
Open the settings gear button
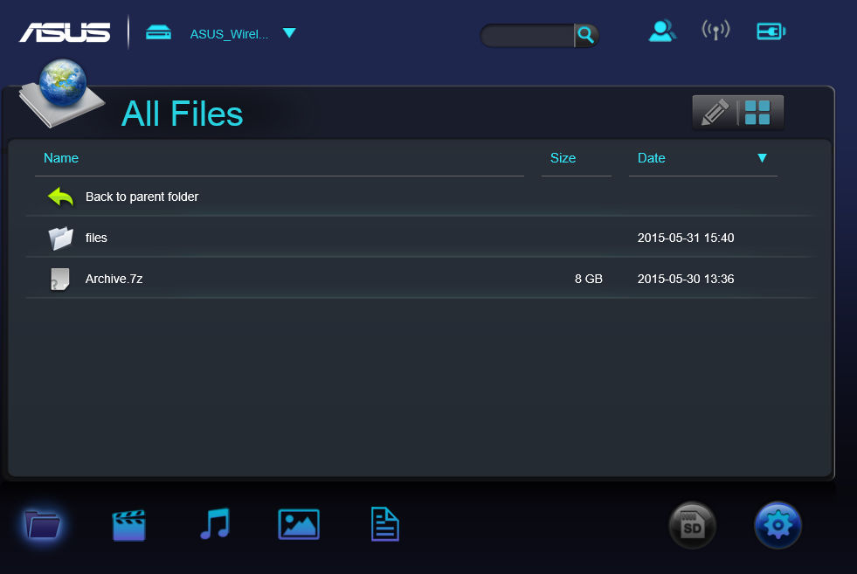click(x=778, y=525)
